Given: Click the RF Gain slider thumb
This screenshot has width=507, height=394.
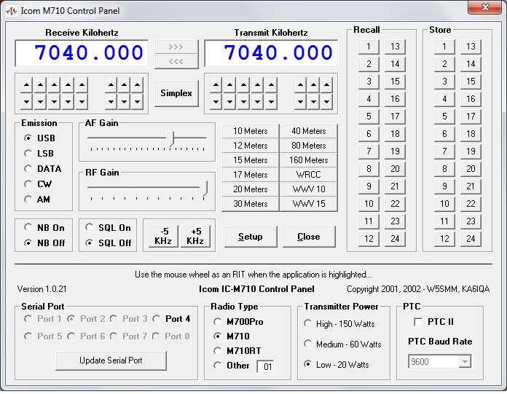Looking at the screenshot, I should point(204,188).
